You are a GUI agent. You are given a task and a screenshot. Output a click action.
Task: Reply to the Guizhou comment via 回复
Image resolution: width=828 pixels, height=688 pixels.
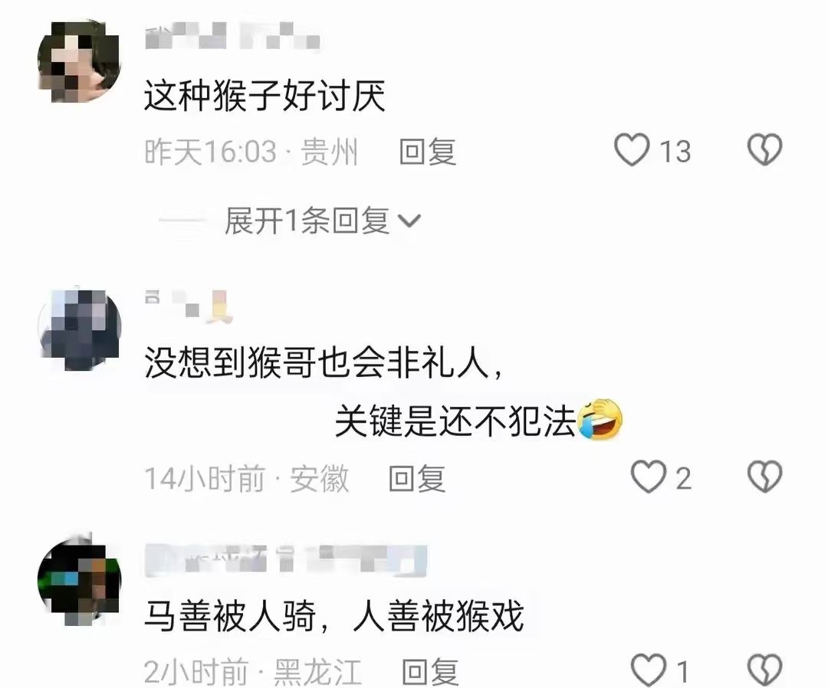tap(427, 152)
